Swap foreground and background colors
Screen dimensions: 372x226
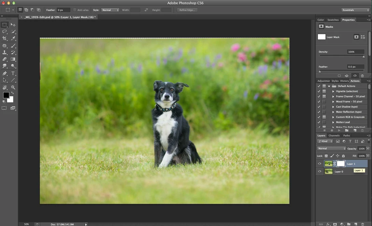click(12, 93)
